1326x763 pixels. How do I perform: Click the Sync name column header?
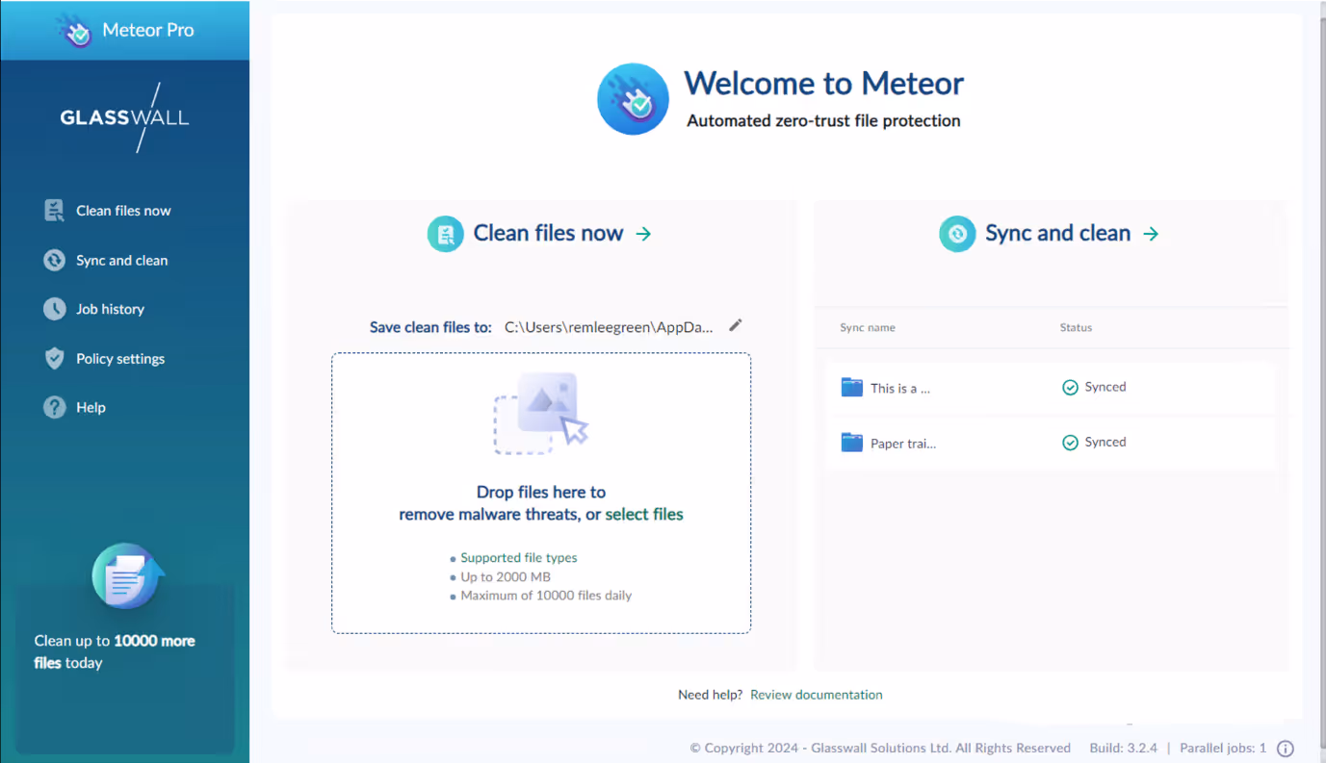[868, 328]
